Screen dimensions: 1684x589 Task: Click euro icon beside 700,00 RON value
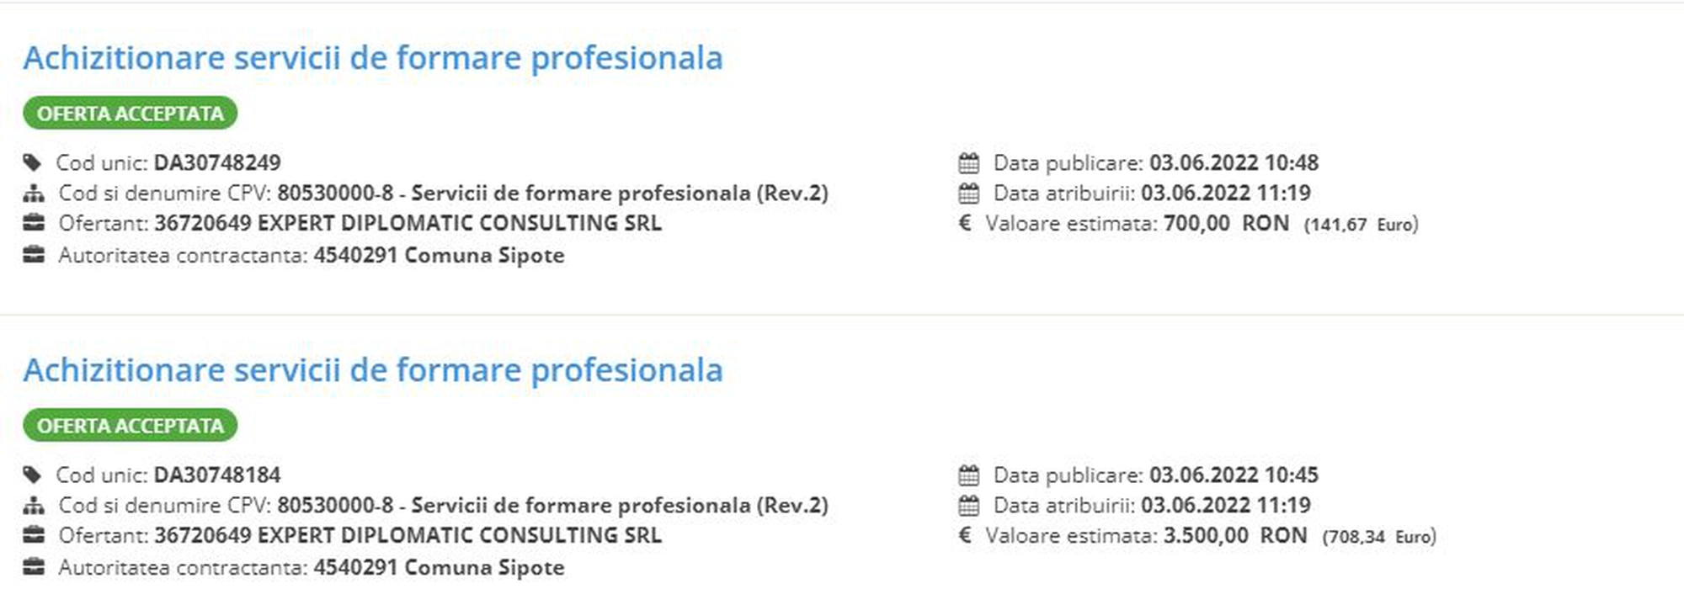pos(965,223)
